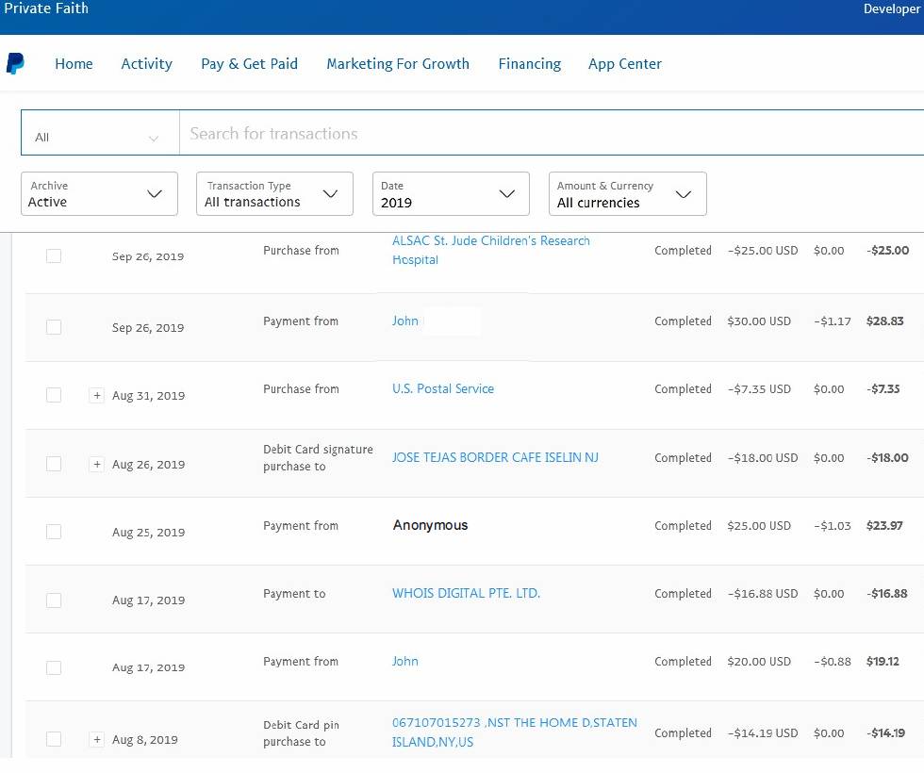Go to the Activity tab

(147, 64)
